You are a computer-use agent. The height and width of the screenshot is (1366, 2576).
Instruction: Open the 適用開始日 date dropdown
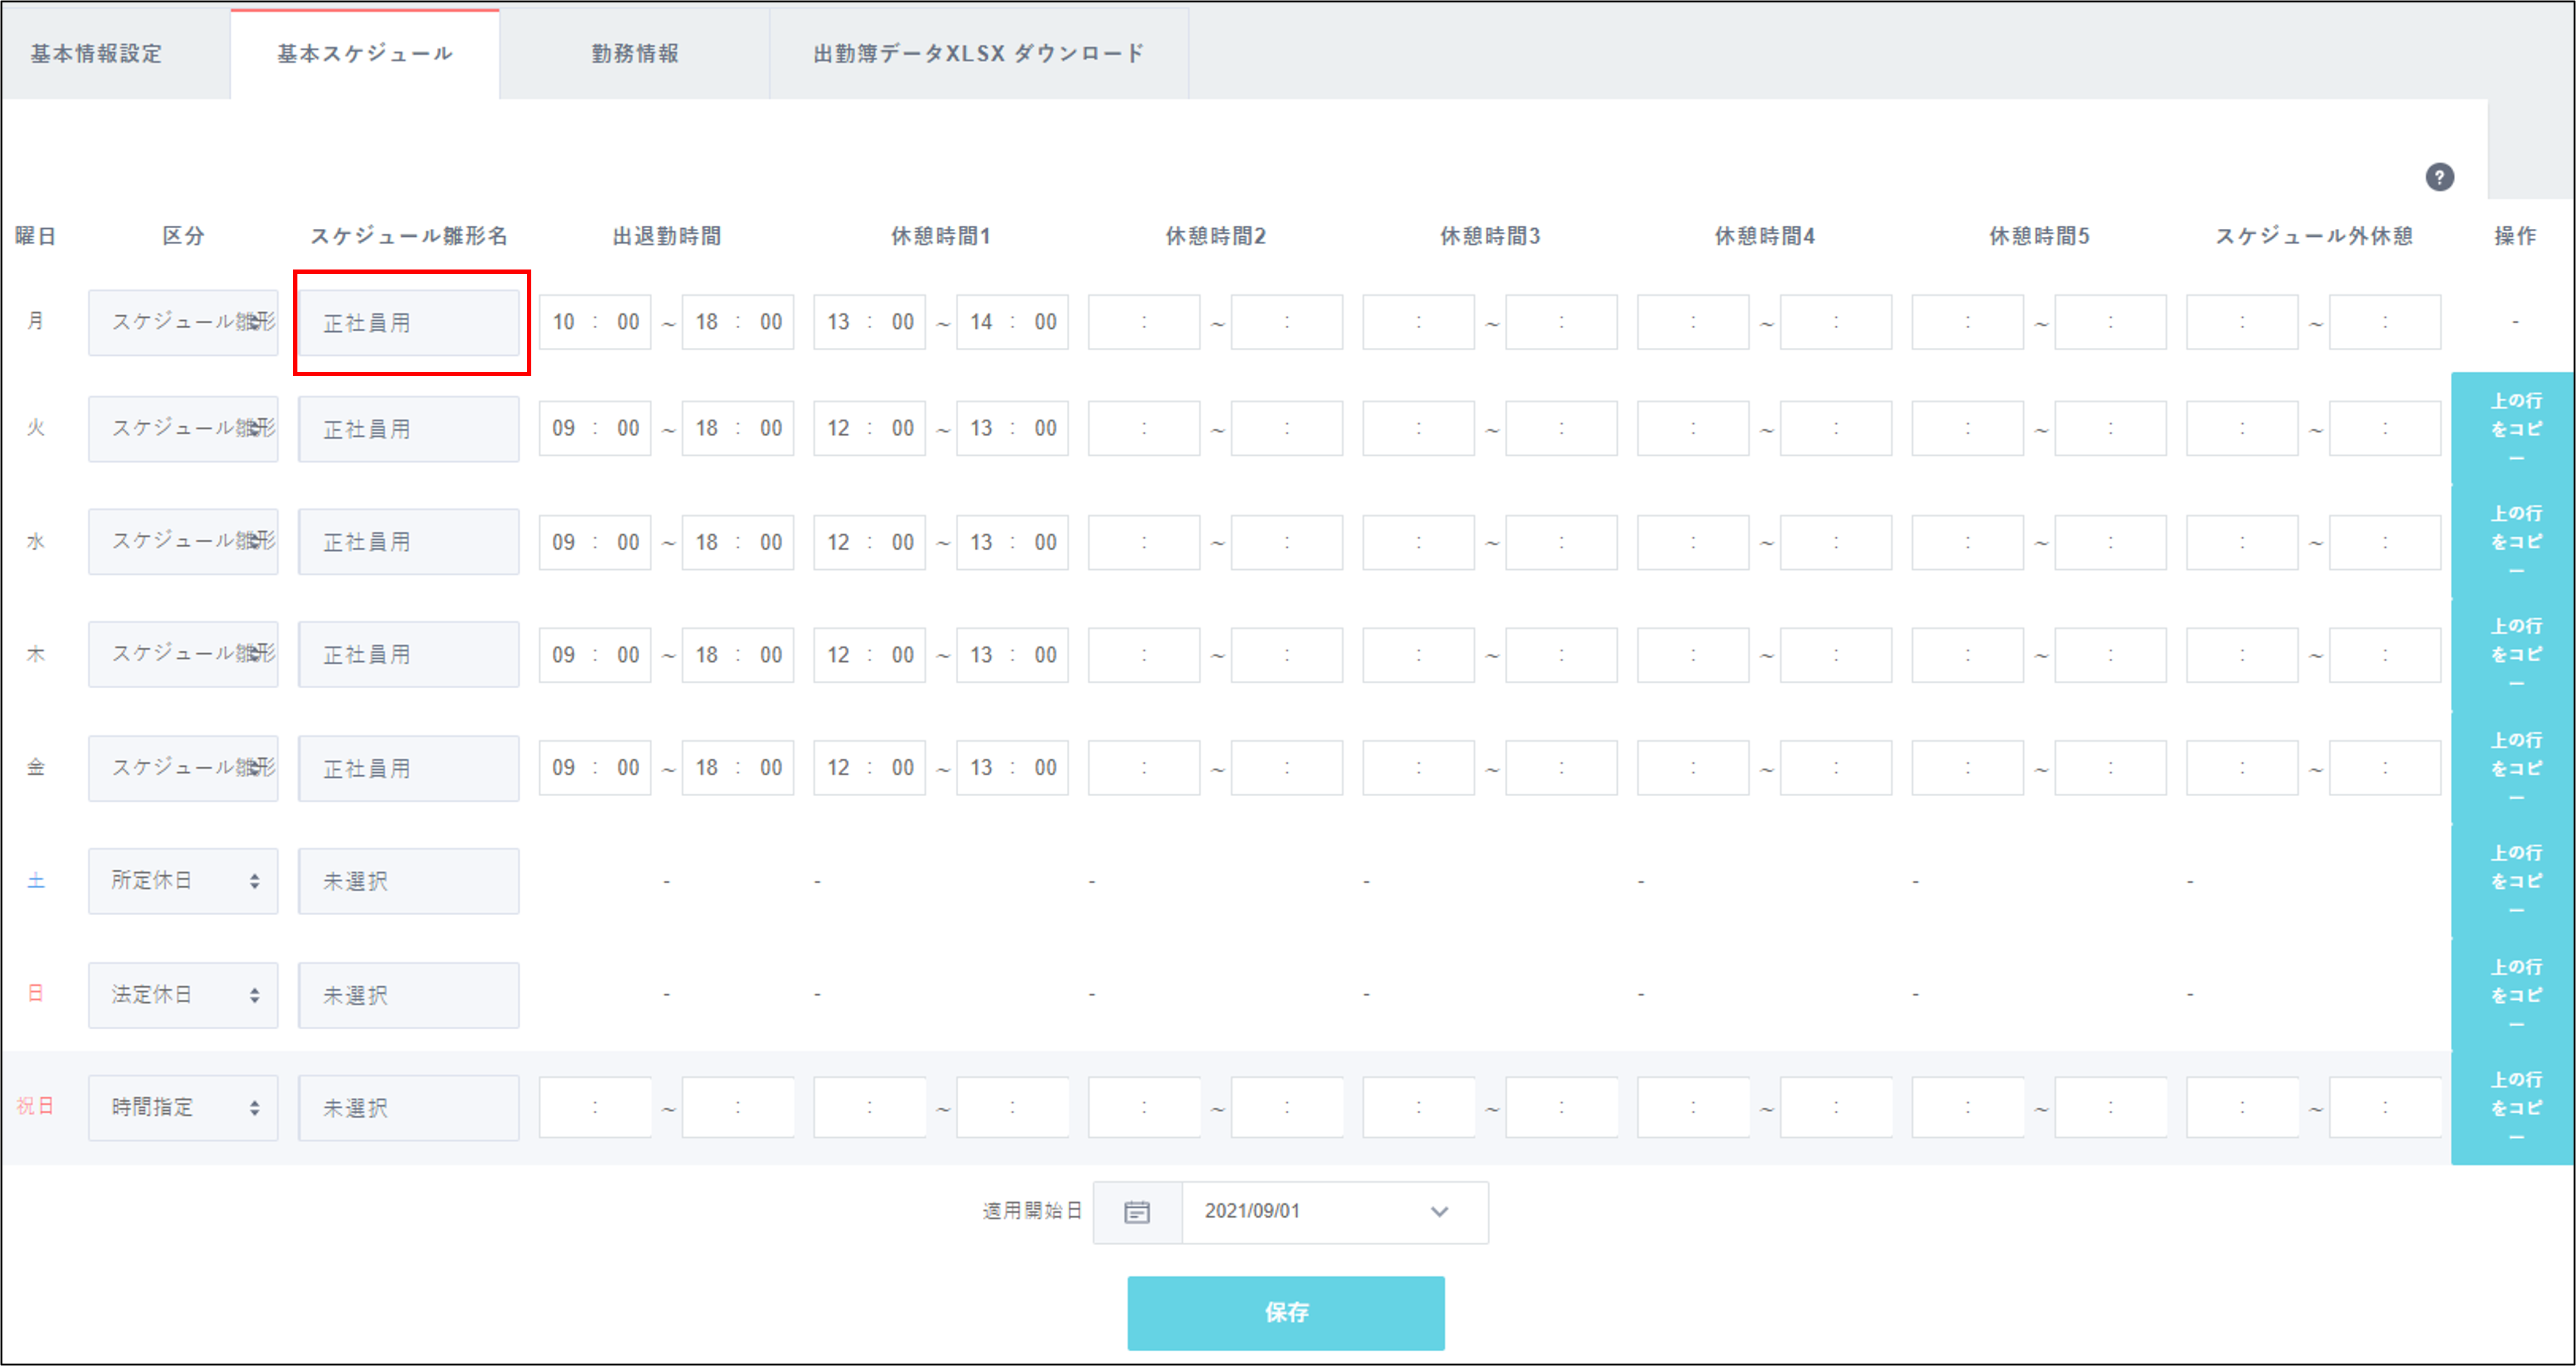(1334, 1212)
